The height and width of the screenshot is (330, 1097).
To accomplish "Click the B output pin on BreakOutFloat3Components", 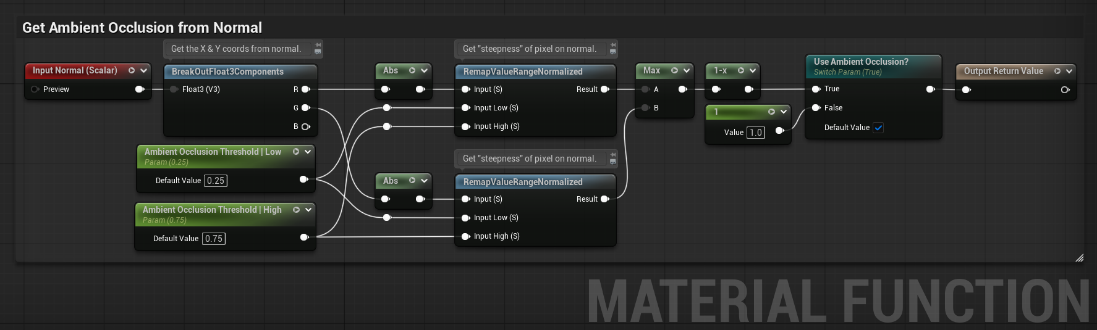I will tap(305, 126).
